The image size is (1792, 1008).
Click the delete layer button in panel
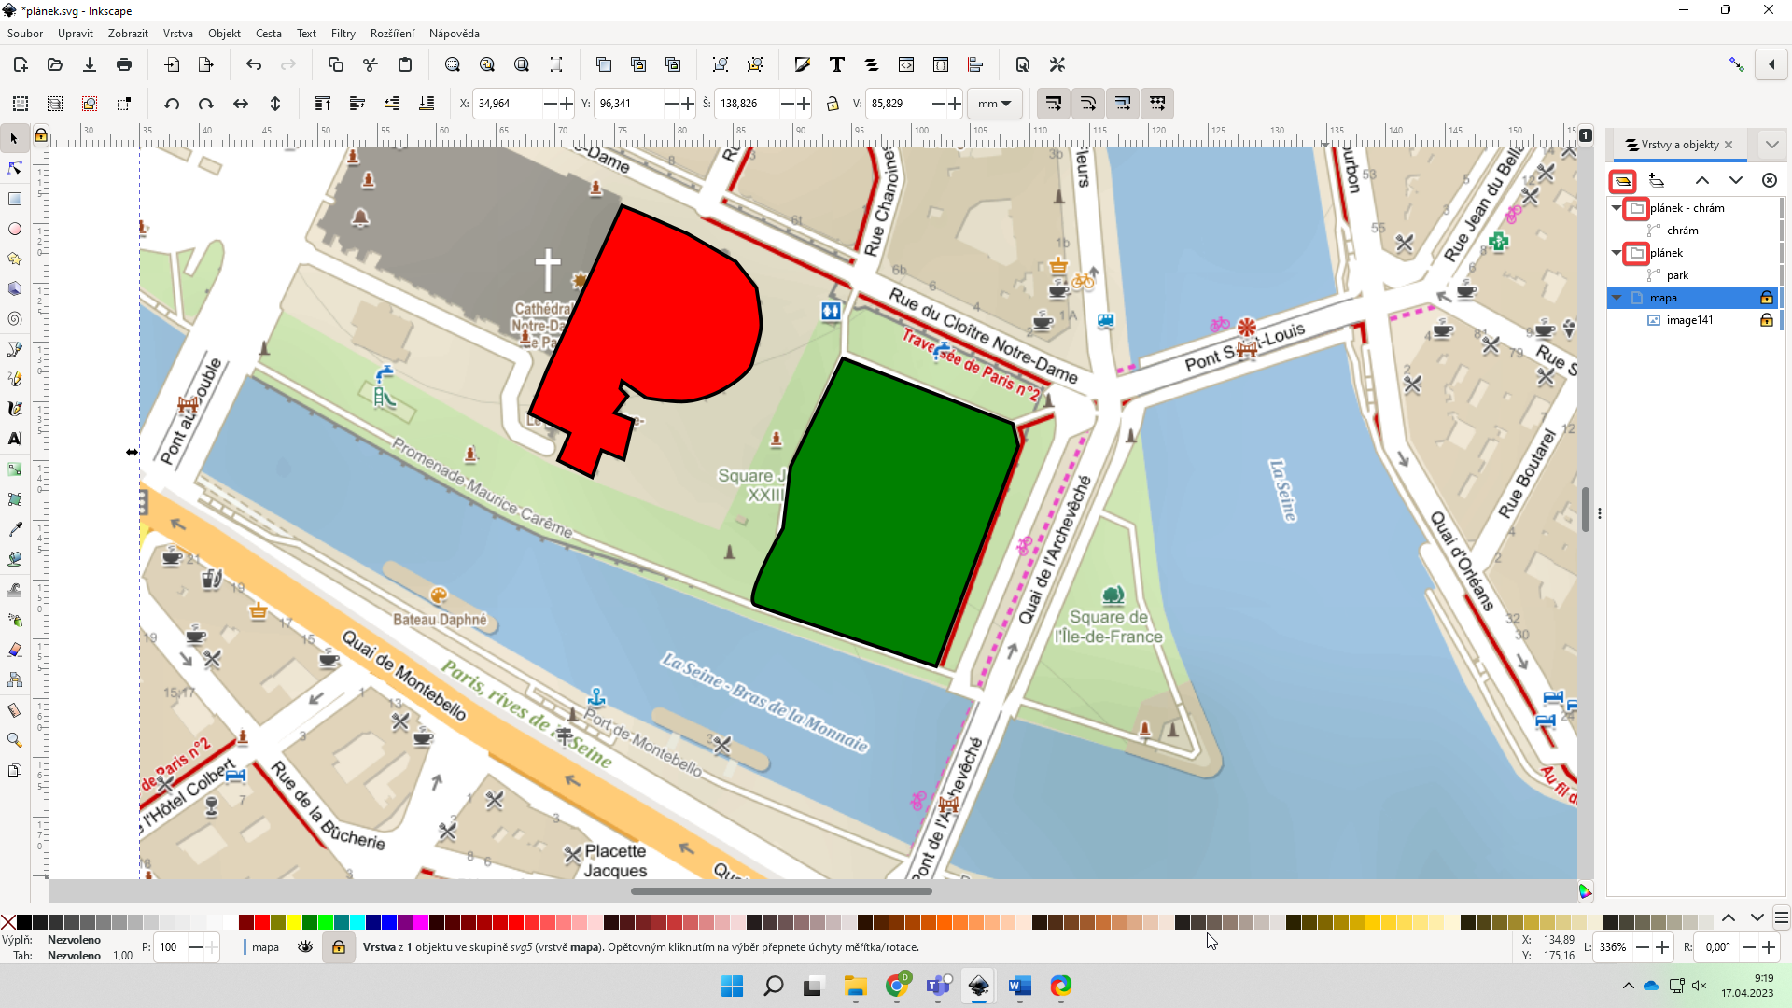pyautogui.click(x=1771, y=179)
